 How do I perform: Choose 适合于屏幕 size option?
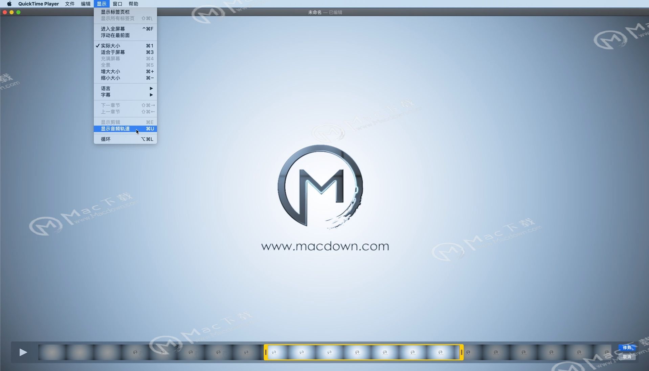125,52
